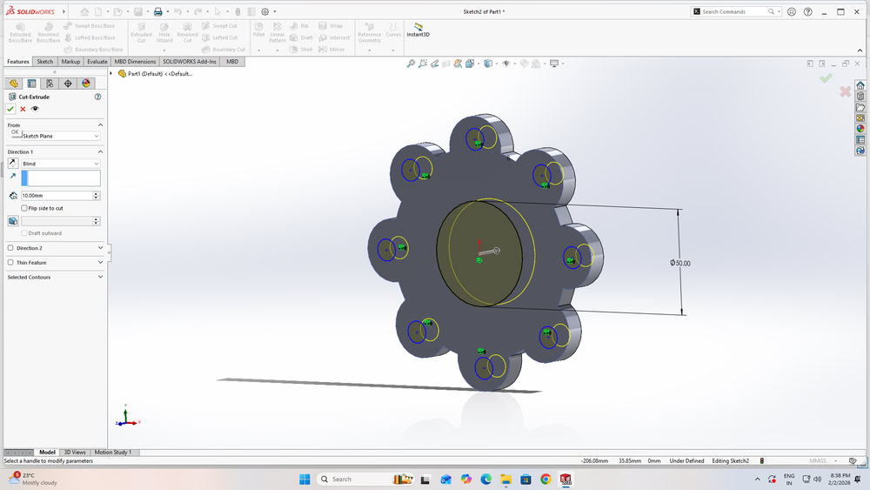Click the faded red X in confirmation corner

coord(845,91)
